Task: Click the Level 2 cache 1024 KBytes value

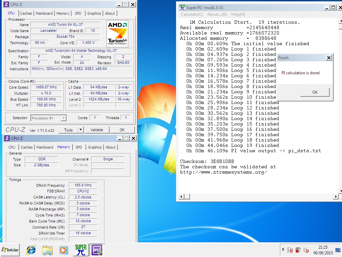Action: [x=99, y=99]
